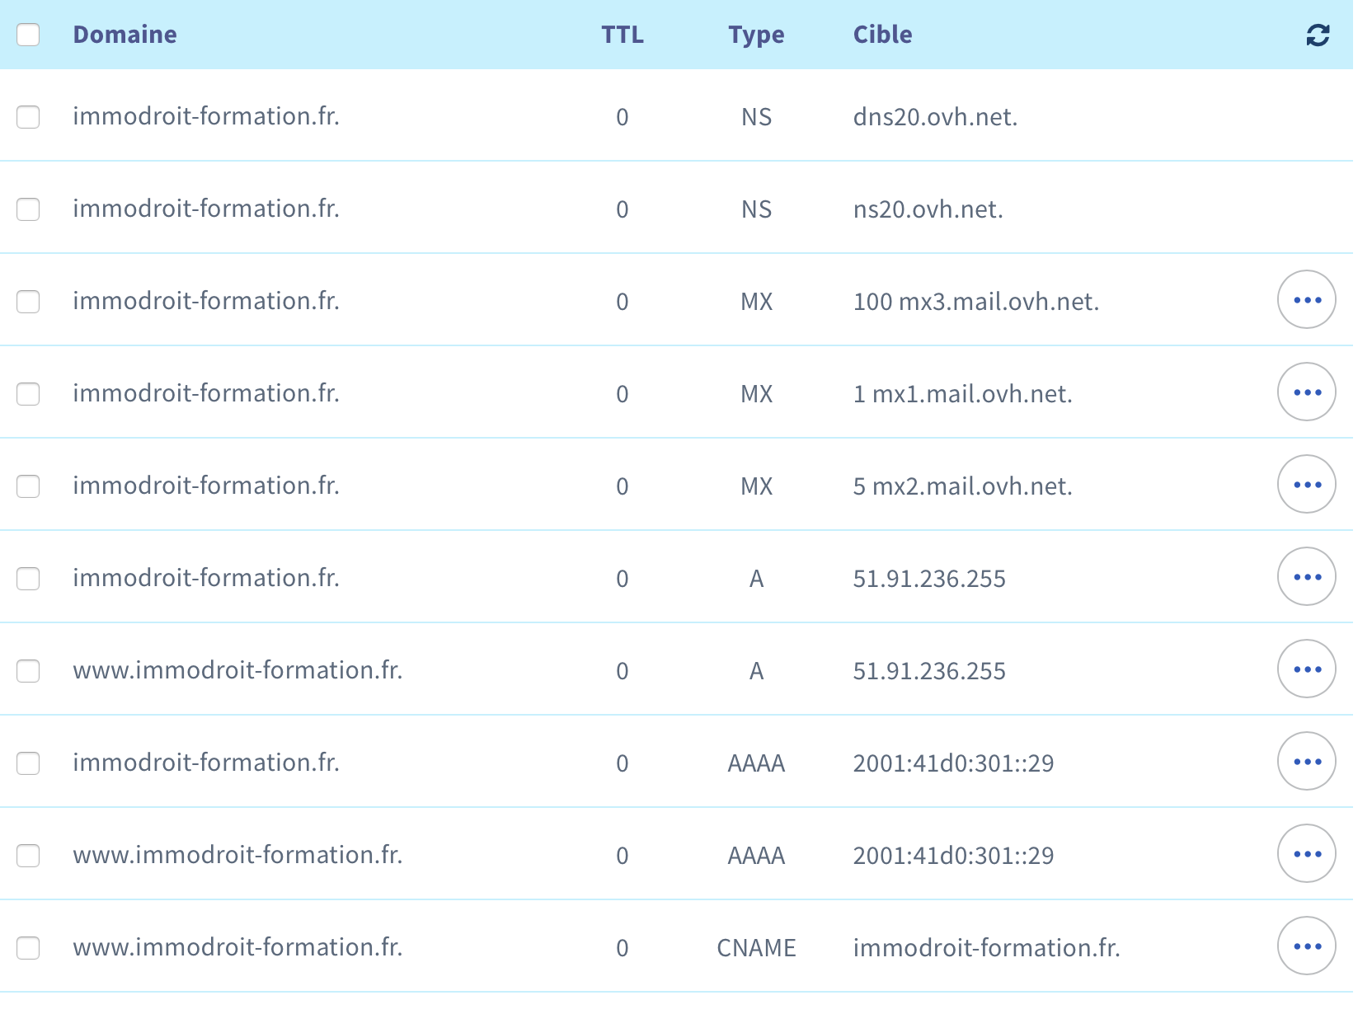Select the dns20.ovh.net. NS record checkbox
1372x1014 pixels.
click(x=28, y=117)
